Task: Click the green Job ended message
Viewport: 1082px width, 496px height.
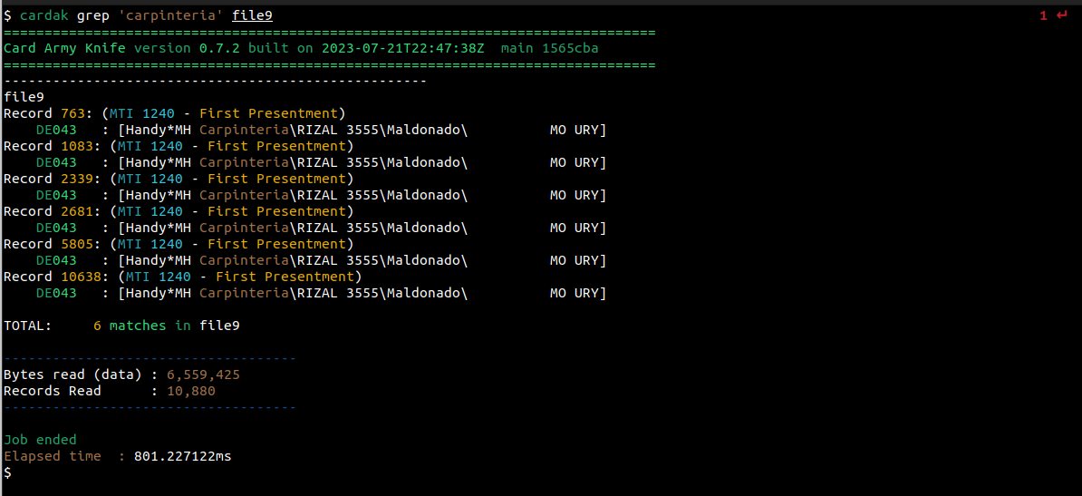Action: (x=40, y=440)
